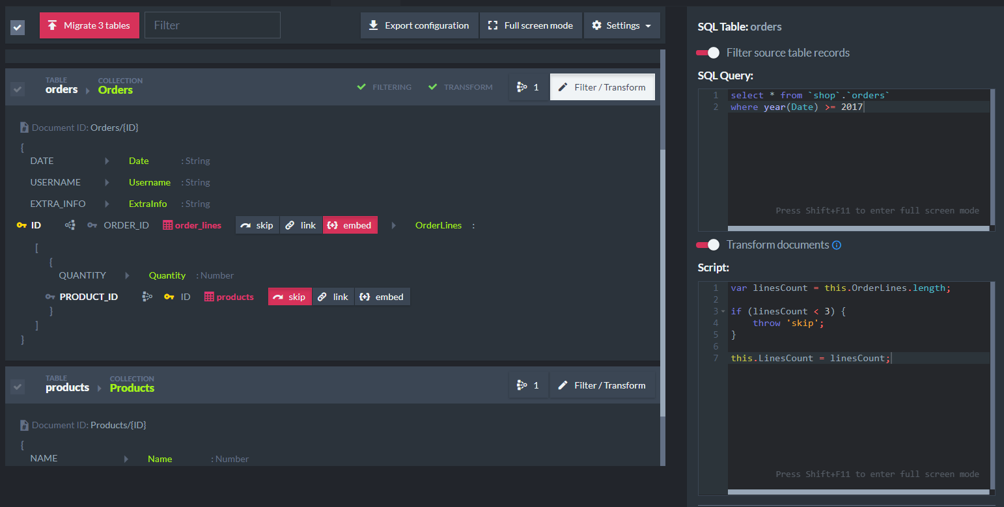Click the Orders Document ID file icon
The width and height of the screenshot is (1004, 507).
[24, 128]
